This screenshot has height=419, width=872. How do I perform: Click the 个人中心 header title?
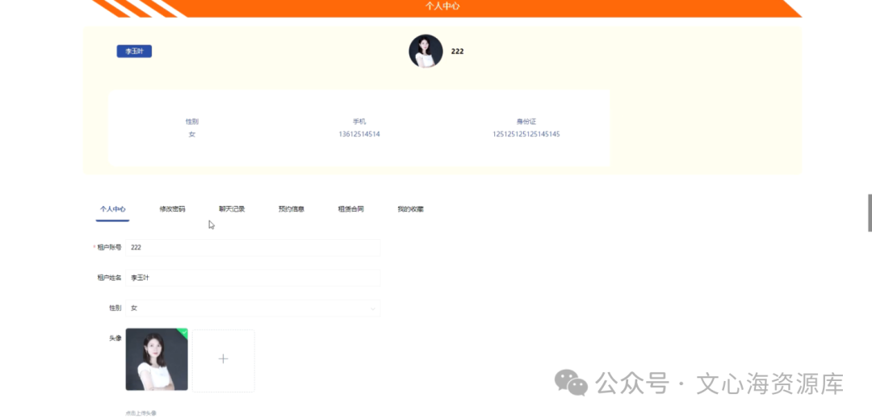click(442, 6)
